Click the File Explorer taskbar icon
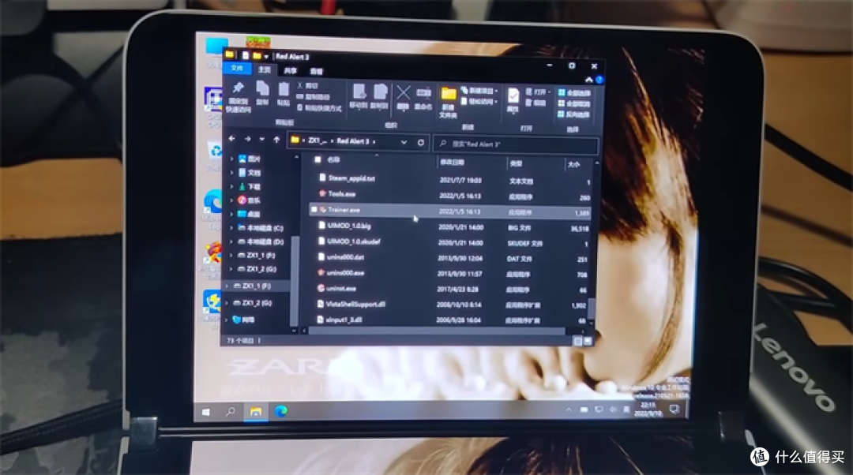 pos(255,411)
